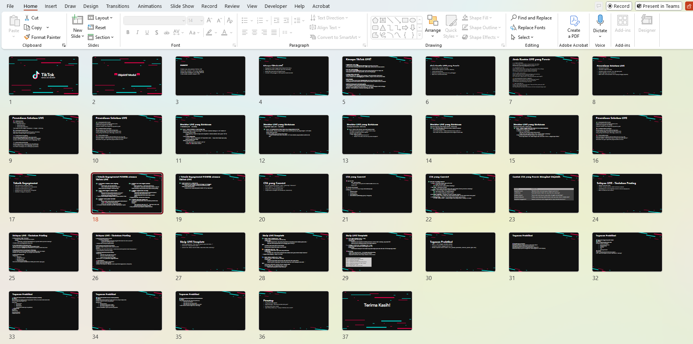The image size is (693, 344).
Task: Click the Strikethrough icon
Action: pos(166,33)
